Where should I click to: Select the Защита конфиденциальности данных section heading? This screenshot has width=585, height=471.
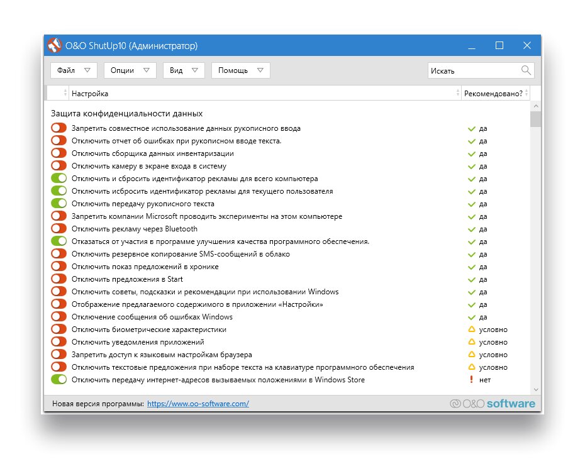click(127, 113)
